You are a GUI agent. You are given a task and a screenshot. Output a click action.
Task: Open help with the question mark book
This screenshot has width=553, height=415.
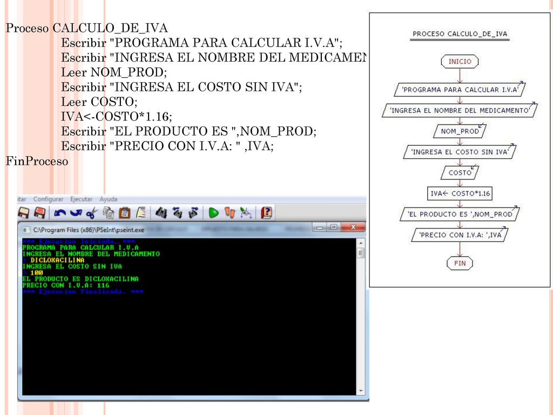pyautogui.click(x=266, y=213)
